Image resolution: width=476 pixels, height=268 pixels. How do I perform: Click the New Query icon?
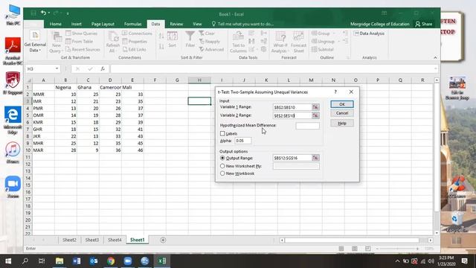[x=57, y=36]
